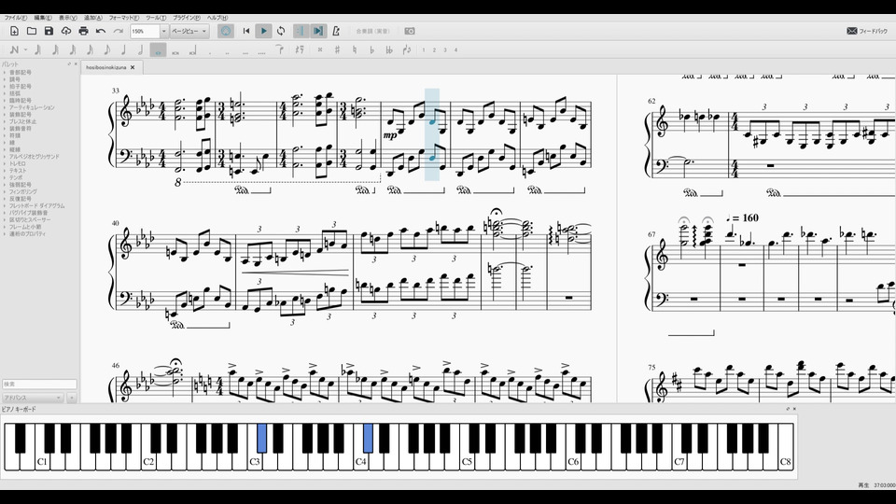The width and height of the screenshot is (896, 504).
Task: Select the double whole note duration
Action: (x=175, y=51)
